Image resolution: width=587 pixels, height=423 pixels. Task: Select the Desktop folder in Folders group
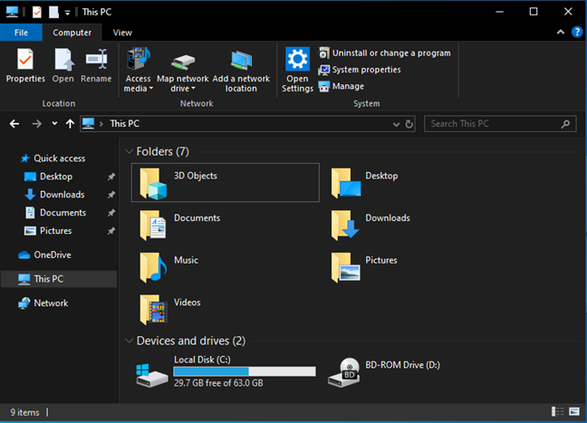(365, 183)
